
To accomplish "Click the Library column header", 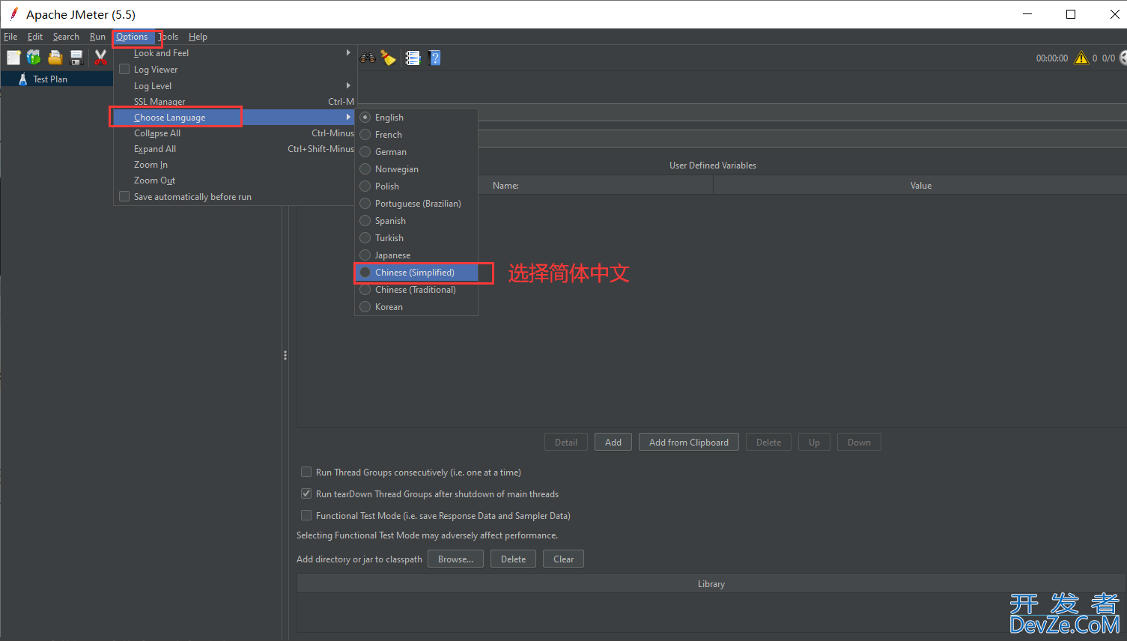I will (711, 583).
